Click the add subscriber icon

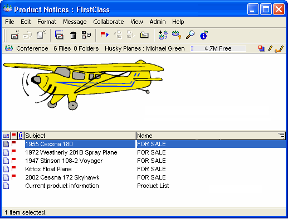(163, 35)
